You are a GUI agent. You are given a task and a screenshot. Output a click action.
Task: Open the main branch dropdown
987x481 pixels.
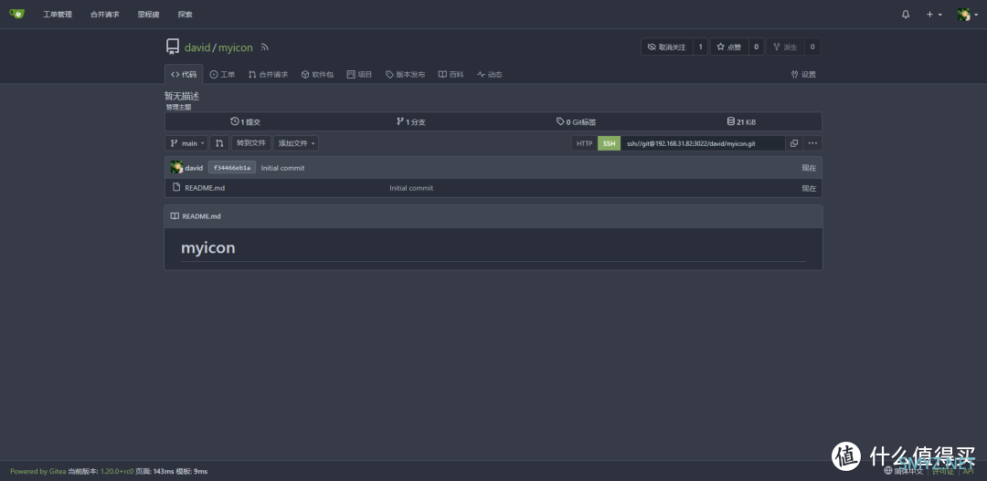pos(186,143)
